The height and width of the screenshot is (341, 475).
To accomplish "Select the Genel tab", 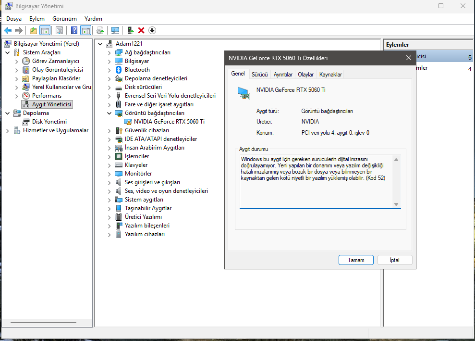I will [238, 74].
